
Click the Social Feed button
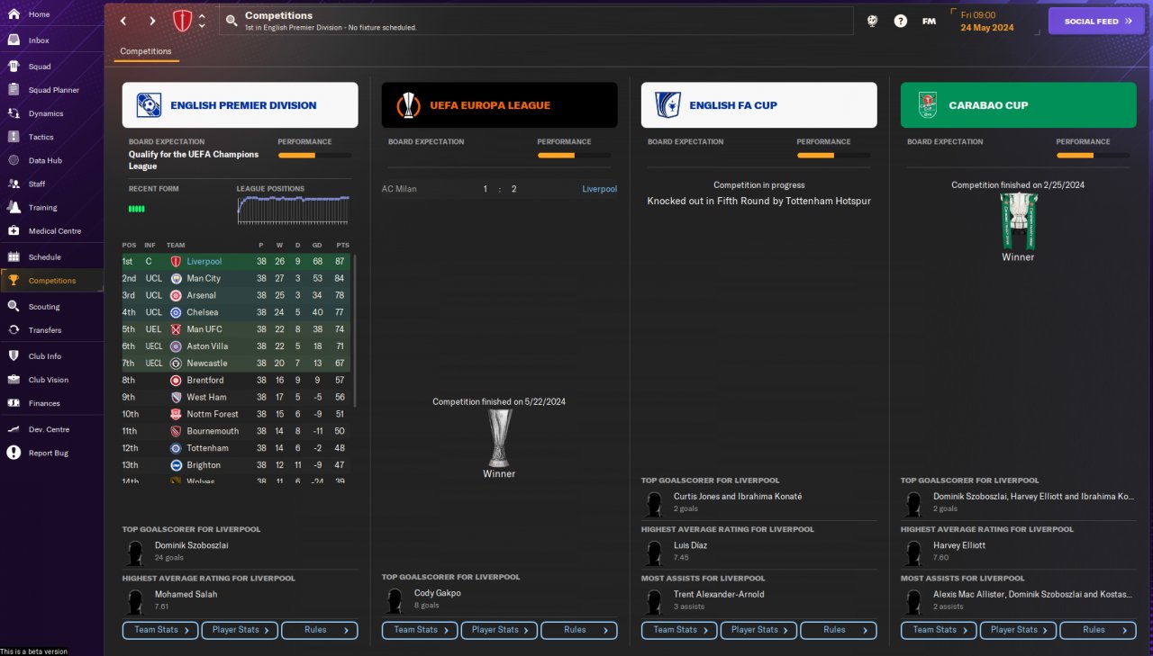[x=1096, y=21]
